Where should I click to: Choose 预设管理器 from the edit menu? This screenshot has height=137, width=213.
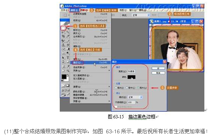[90, 98]
